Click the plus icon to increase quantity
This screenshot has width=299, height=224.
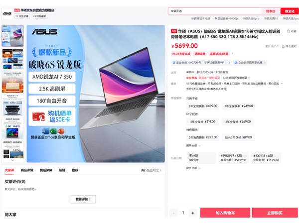193,213
